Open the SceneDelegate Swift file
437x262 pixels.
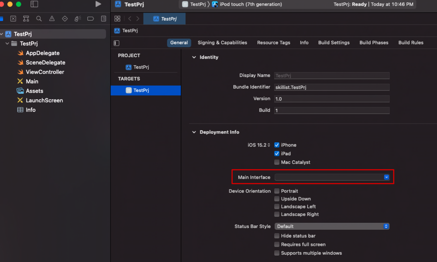41,63
